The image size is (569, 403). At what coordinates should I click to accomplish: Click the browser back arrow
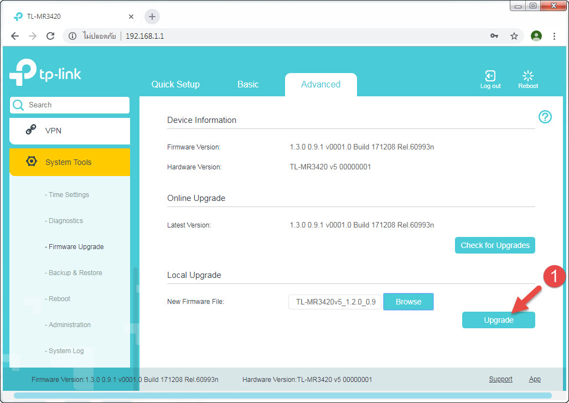[15, 36]
